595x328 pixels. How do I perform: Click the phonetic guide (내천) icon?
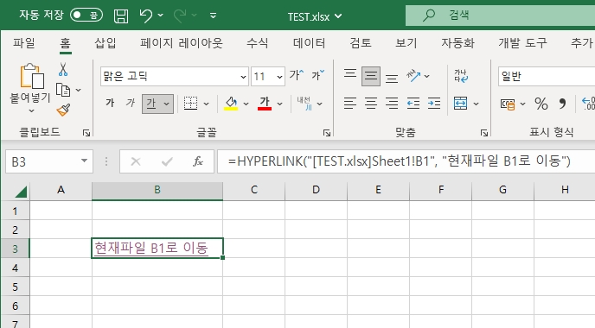[304, 103]
